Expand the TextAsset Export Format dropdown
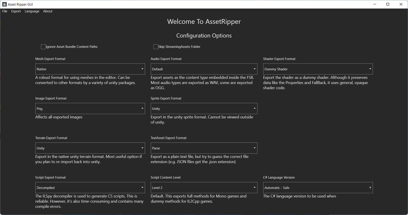This screenshot has height=215, width=408. pos(204,148)
